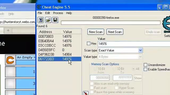The width and height of the screenshot is (170, 95).
Task: Toggle the Fast scan checkbox
Action: tap(92, 88)
